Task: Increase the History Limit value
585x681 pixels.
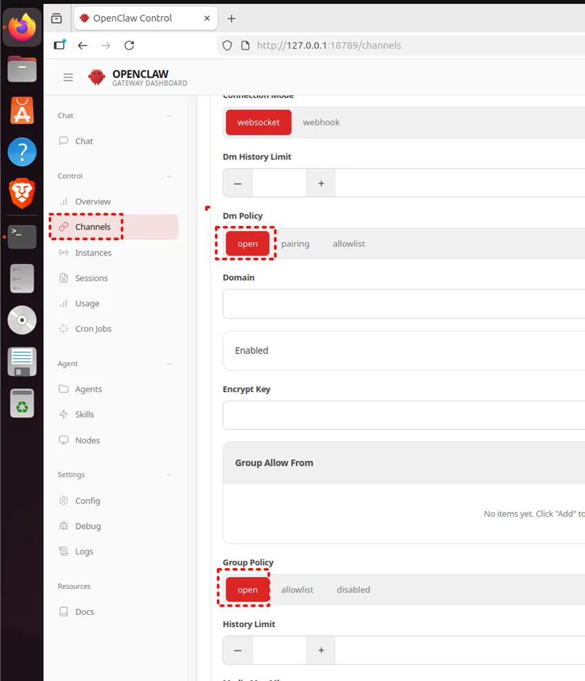Action: coord(321,650)
